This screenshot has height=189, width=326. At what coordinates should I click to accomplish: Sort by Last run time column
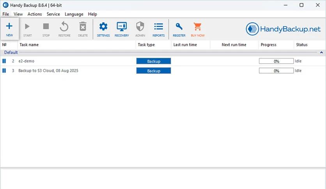click(x=191, y=45)
